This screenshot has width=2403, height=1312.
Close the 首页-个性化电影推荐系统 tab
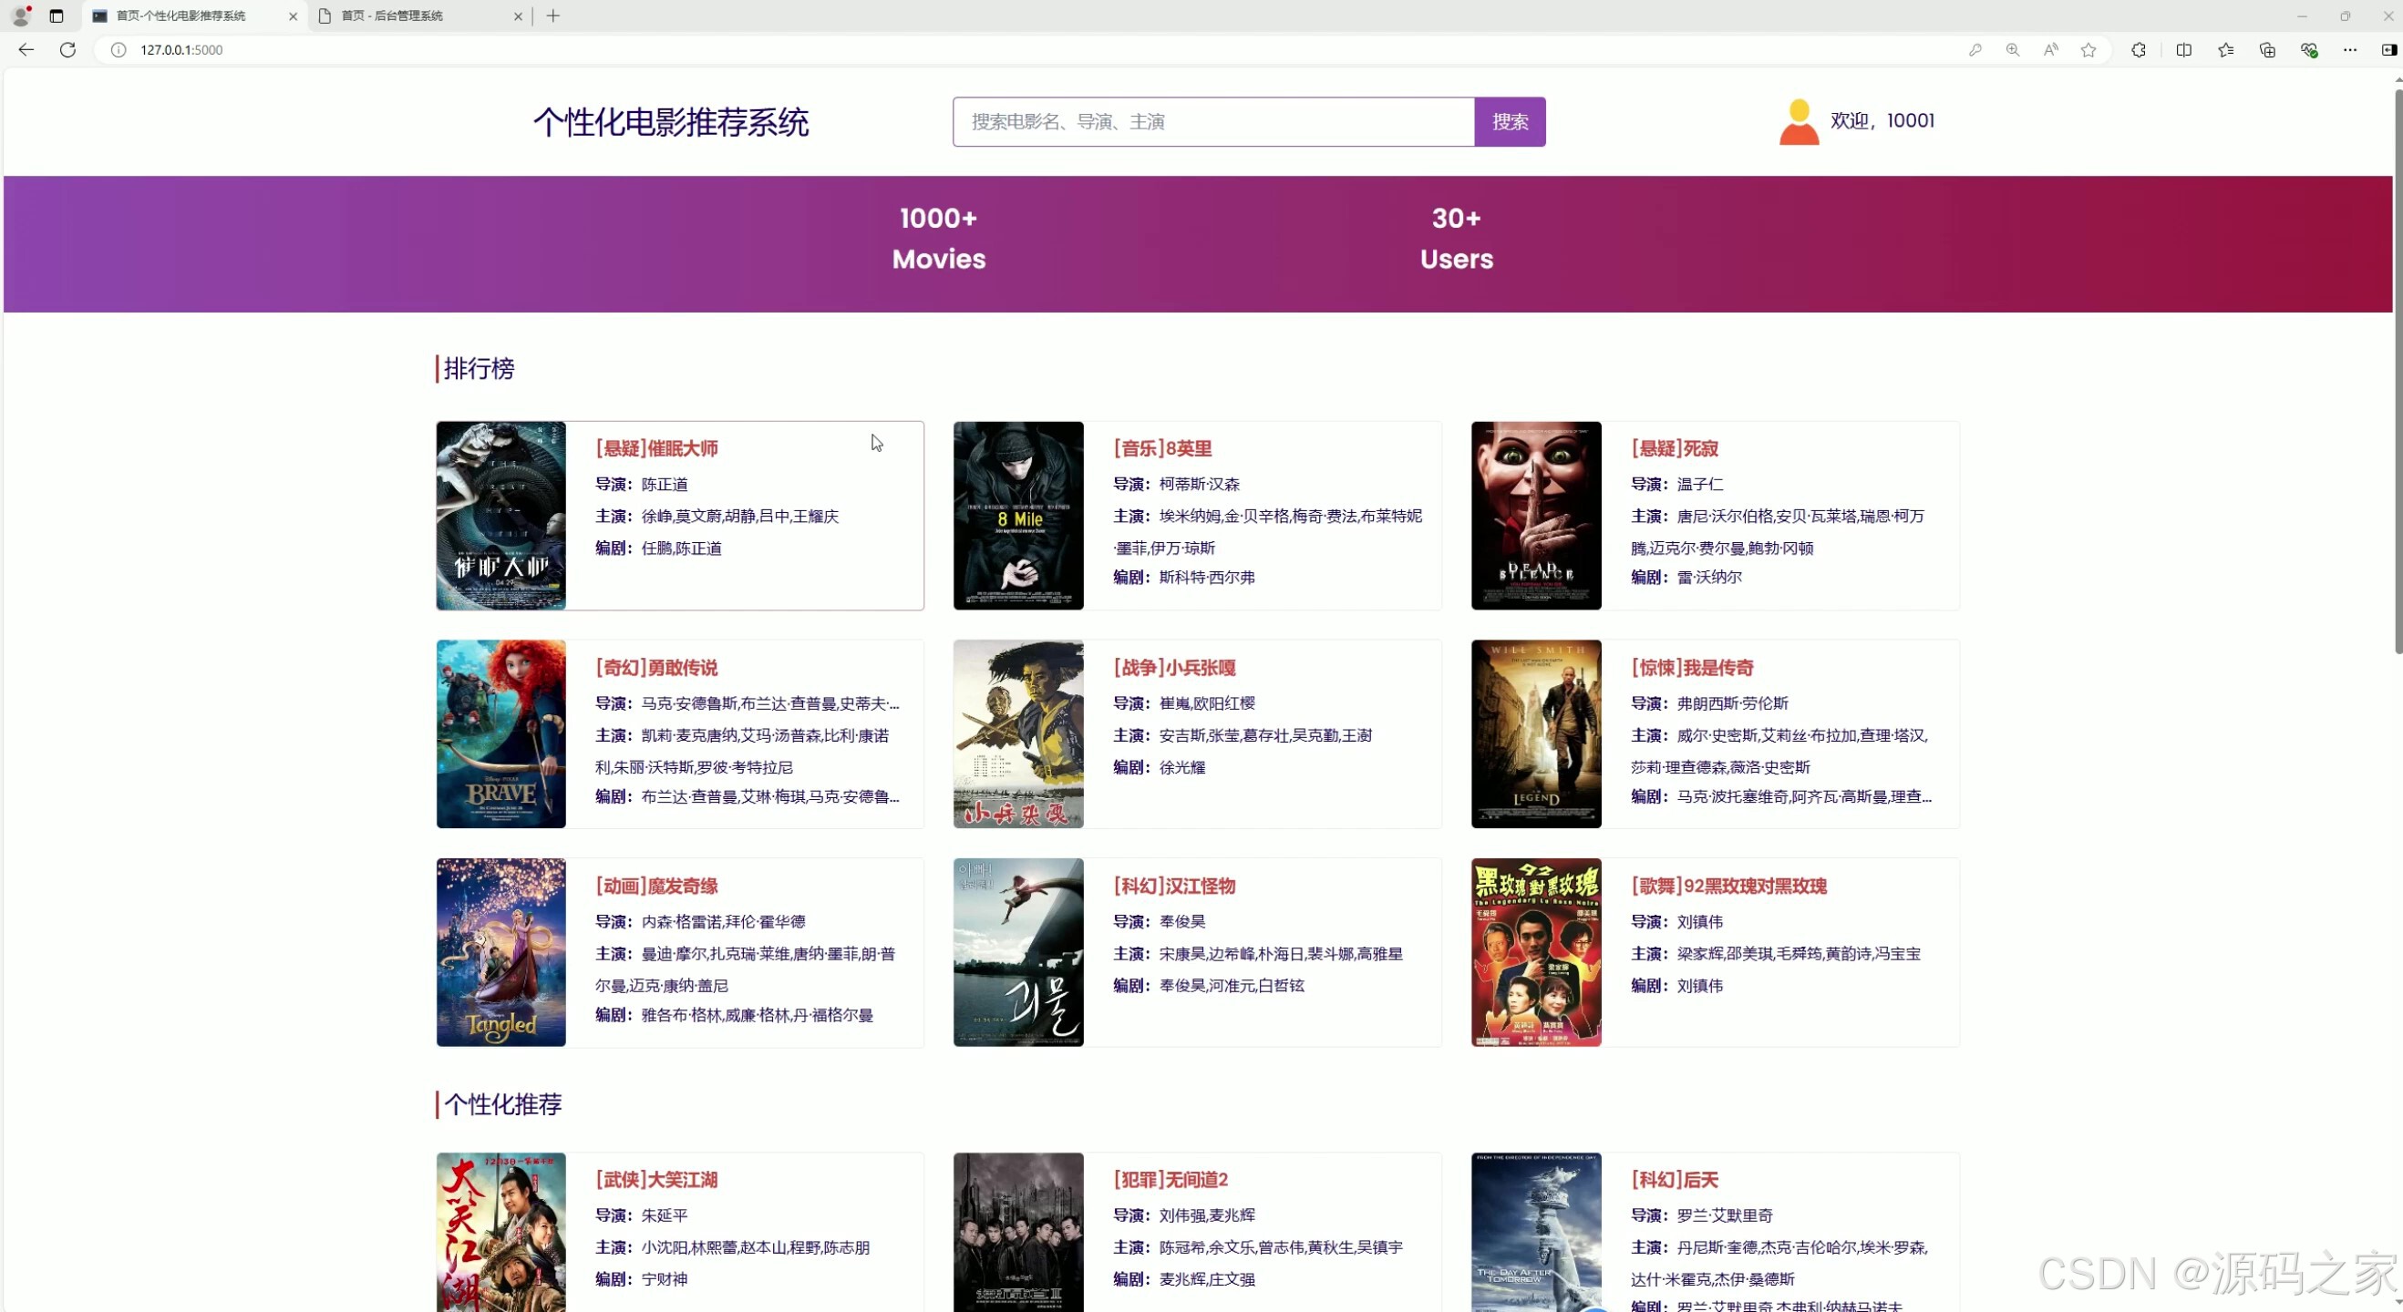(293, 15)
